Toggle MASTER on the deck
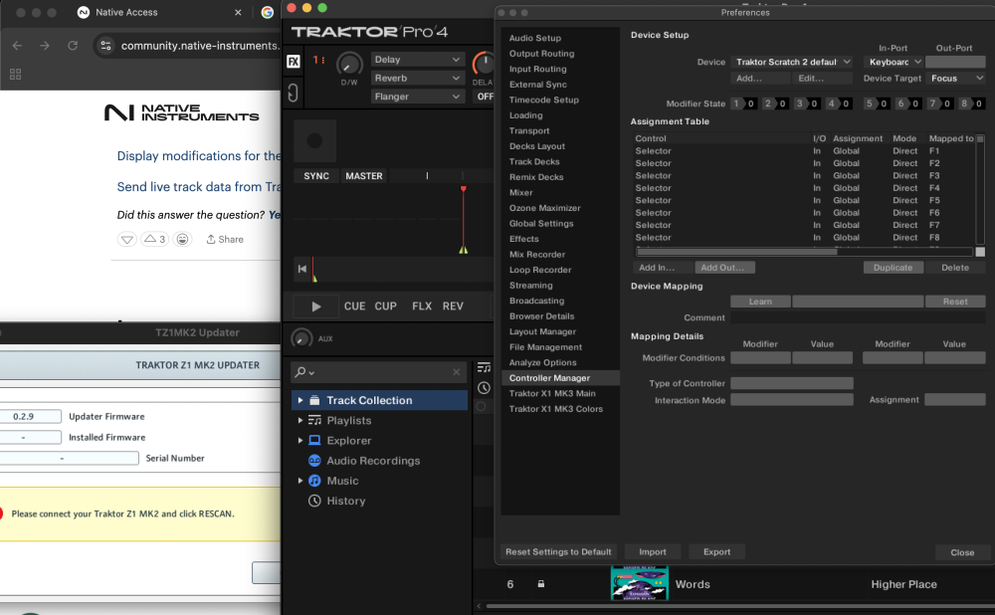The height and width of the screenshot is (615, 995). [x=363, y=176]
